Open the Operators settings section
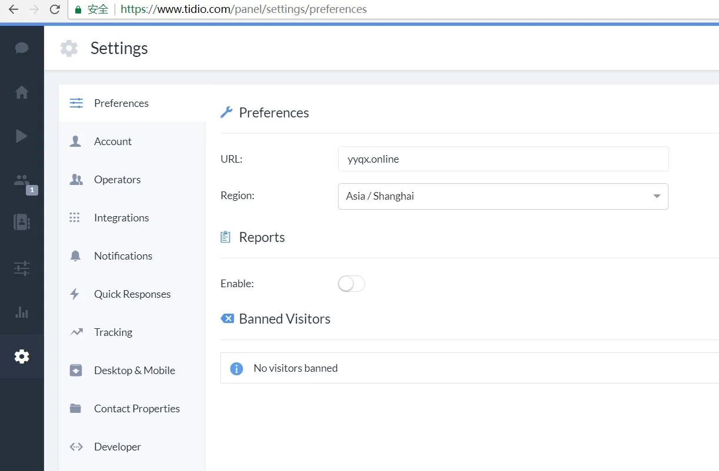The height and width of the screenshot is (471, 719). pyautogui.click(x=118, y=180)
